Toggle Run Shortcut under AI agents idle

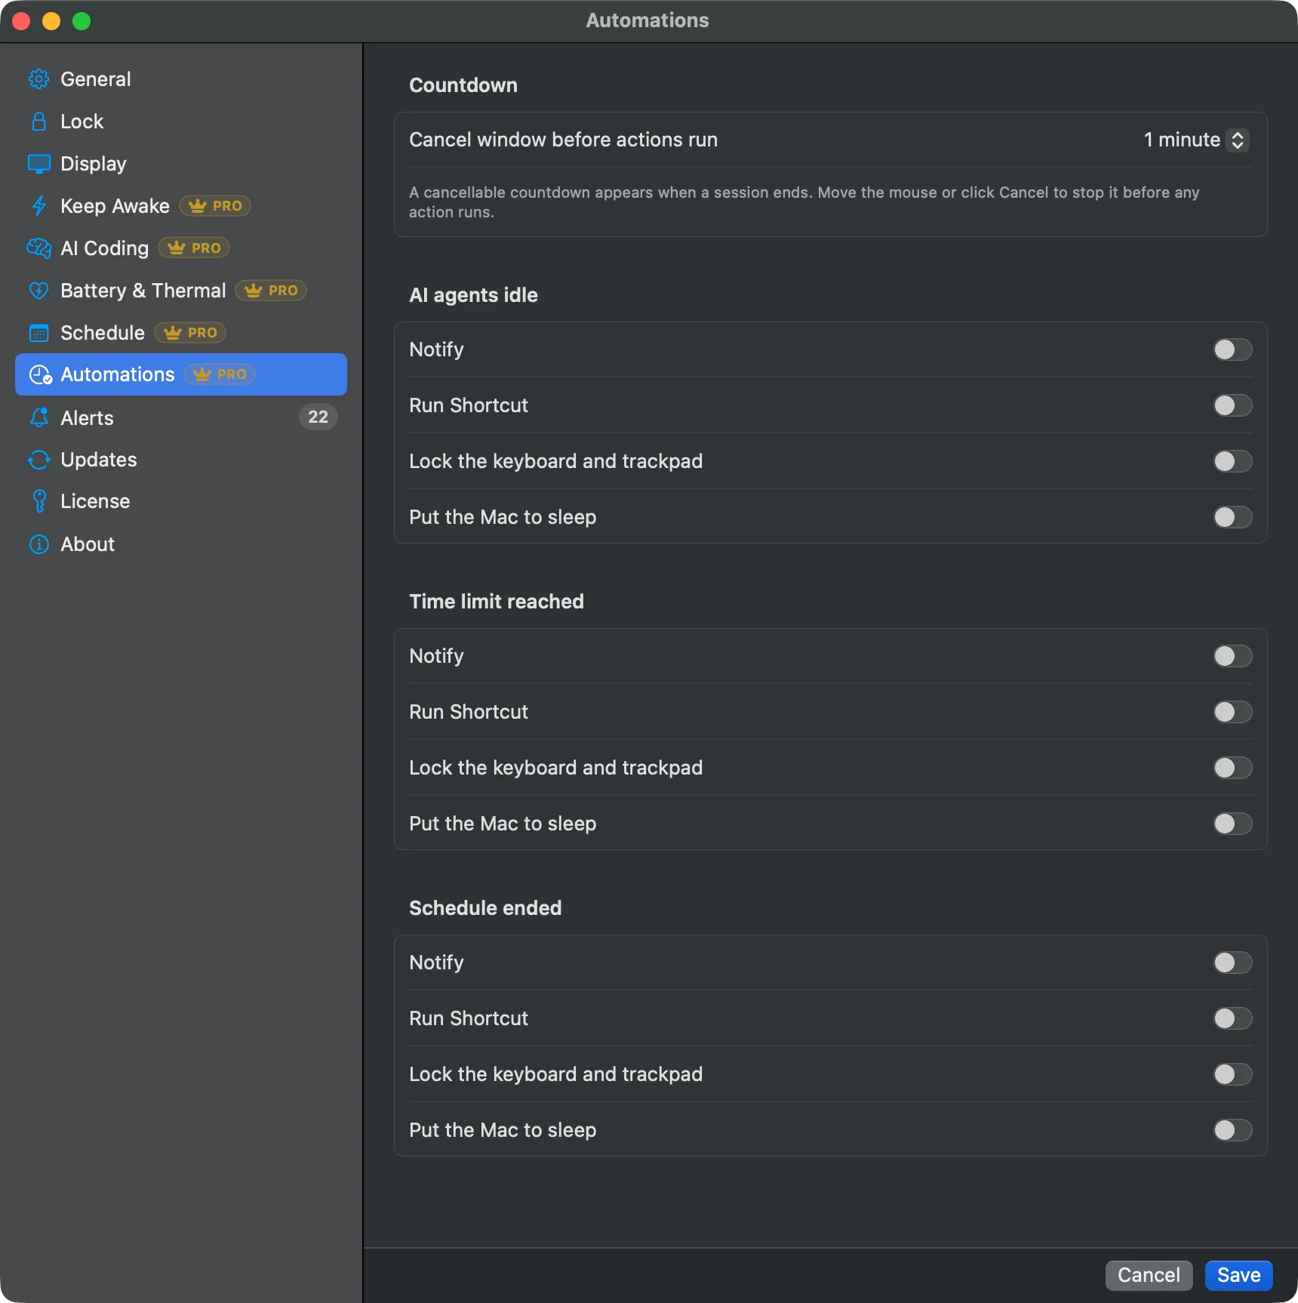coord(1232,405)
